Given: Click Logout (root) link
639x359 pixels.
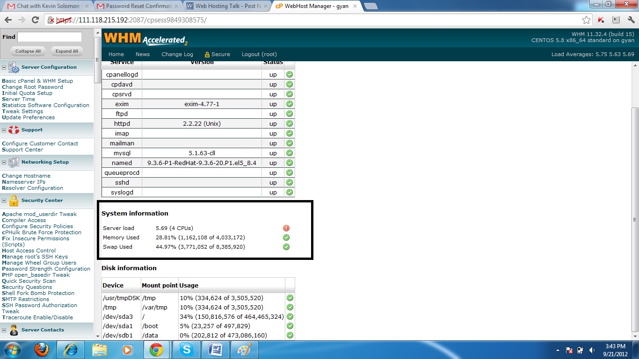Looking at the screenshot, I should click(x=259, y=54).
